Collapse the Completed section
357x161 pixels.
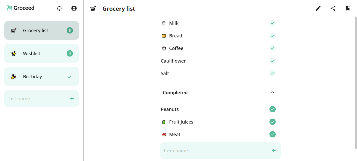click(273, 92)
